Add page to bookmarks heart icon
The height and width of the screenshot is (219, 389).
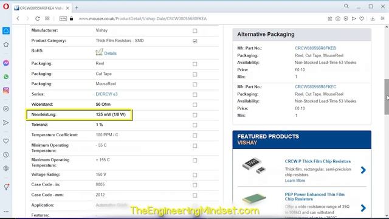coord(362,19)
